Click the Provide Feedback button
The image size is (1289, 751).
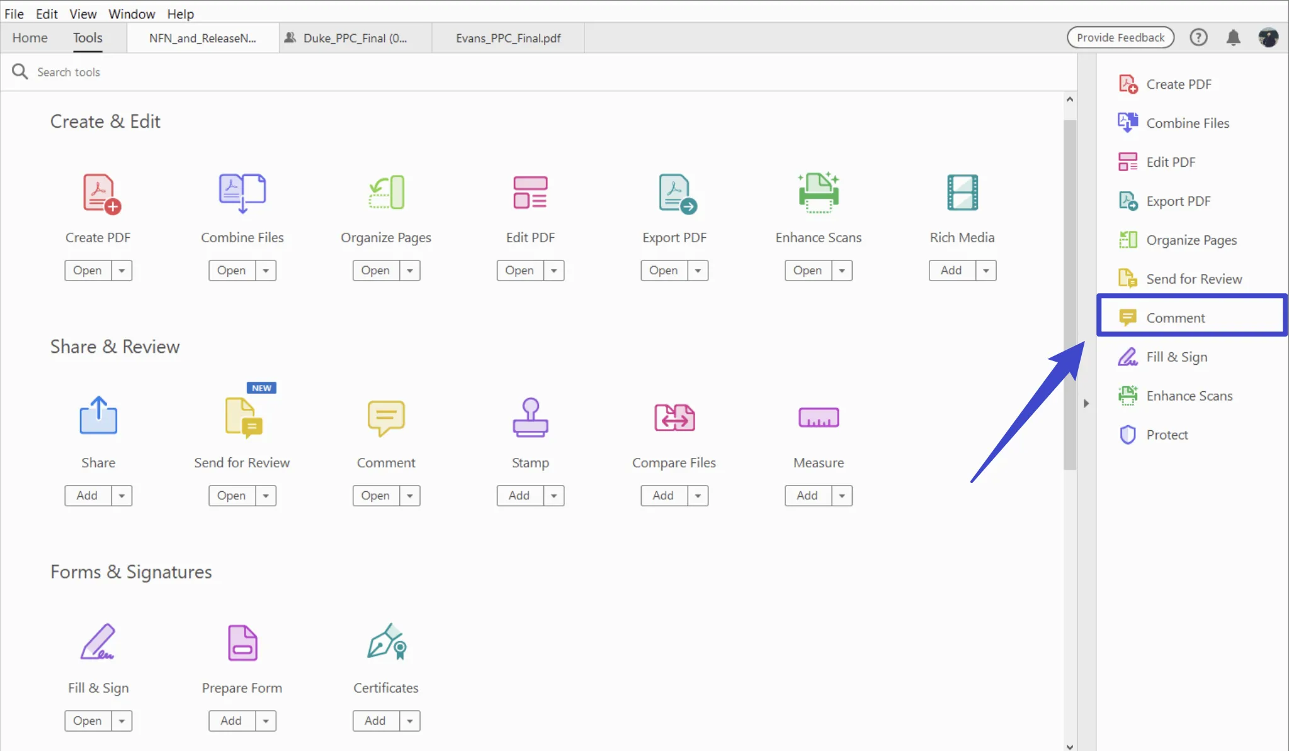click(x=1120, y=38)
